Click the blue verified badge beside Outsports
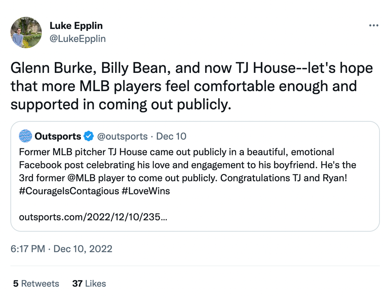This screenshot has height=298, width=389. 89,137
